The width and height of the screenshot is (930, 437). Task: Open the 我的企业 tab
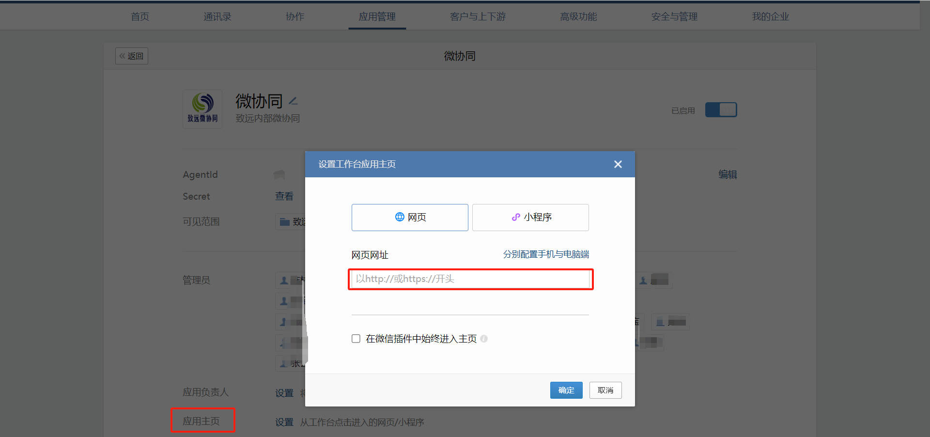[770, 16]
